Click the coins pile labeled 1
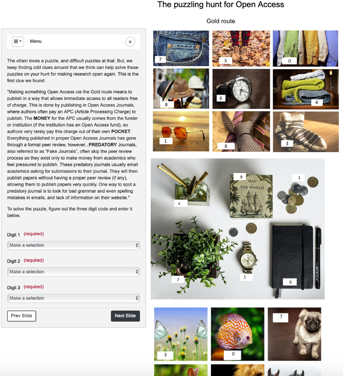343x376 pixels. [297, 195]
